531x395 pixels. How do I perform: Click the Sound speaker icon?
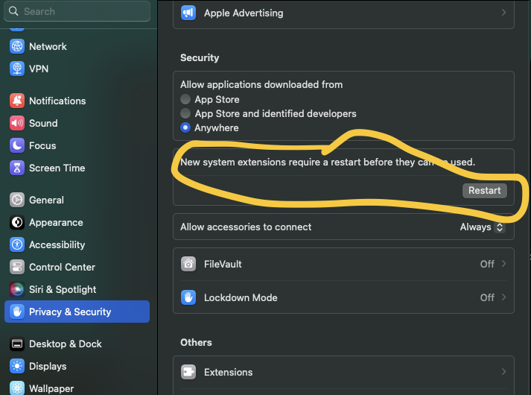[17, 123]
